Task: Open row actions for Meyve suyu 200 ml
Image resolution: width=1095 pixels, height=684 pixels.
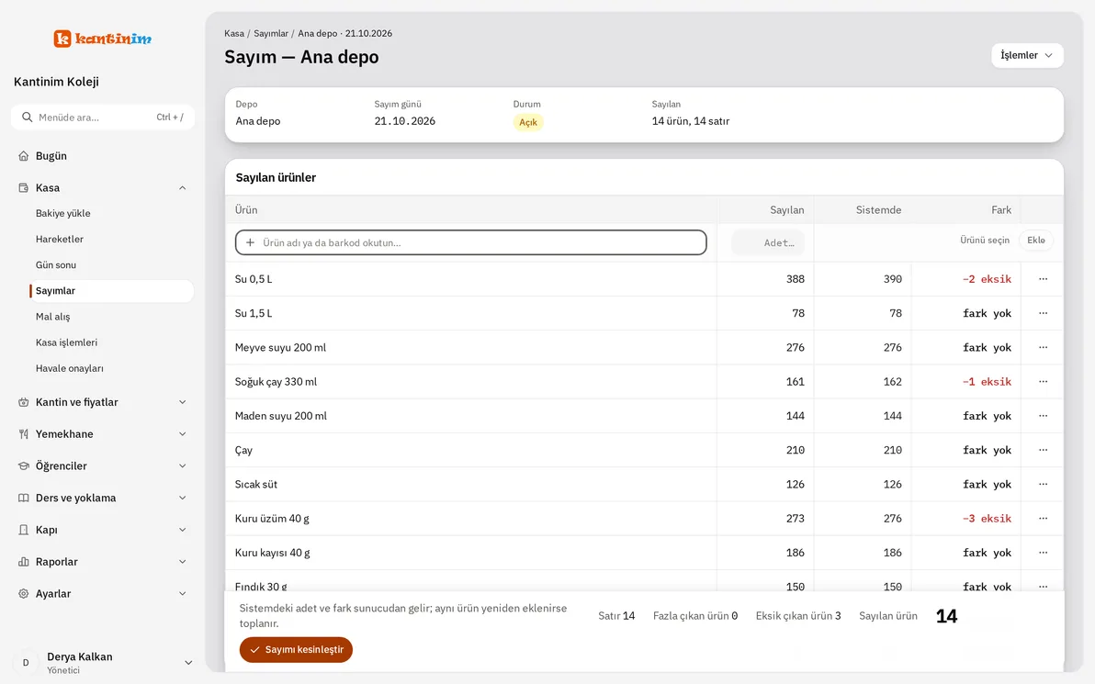Action: (1043, 348)
